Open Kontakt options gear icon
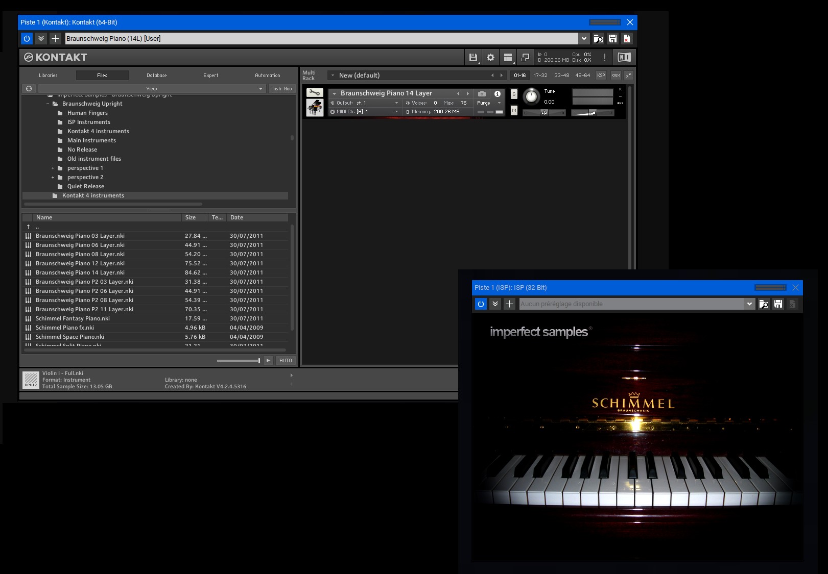828x574 pixels. [x=490, y=58]
